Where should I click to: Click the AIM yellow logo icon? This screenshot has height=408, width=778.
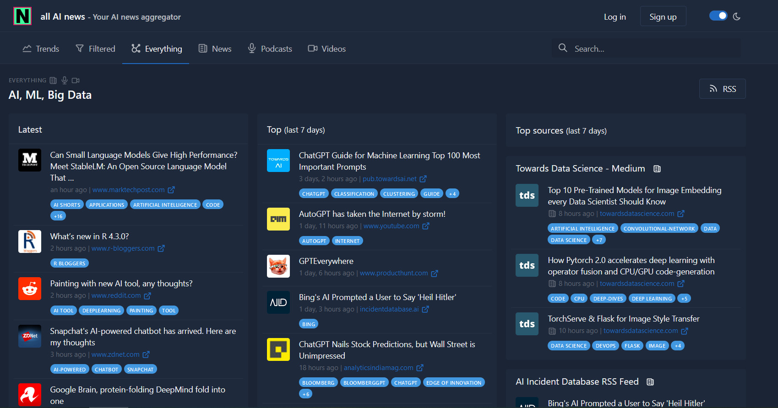pyautogui.click(x=278, y=219)
